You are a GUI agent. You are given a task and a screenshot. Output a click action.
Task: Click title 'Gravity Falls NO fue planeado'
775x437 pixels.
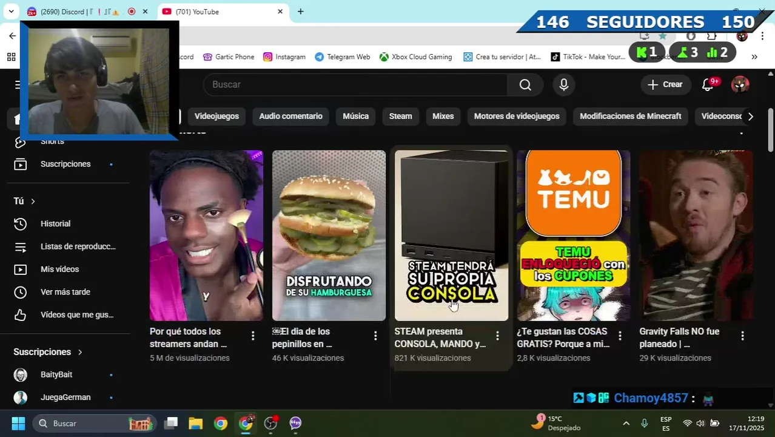click(x=679, y=338)
